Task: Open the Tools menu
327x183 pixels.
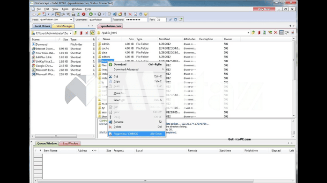Action: [x=65, y=9]
